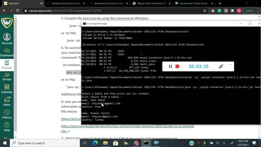This screenshot has height=147, width=261.
Task: Show hidden system tray icons
Action: [x=199, y=143]
